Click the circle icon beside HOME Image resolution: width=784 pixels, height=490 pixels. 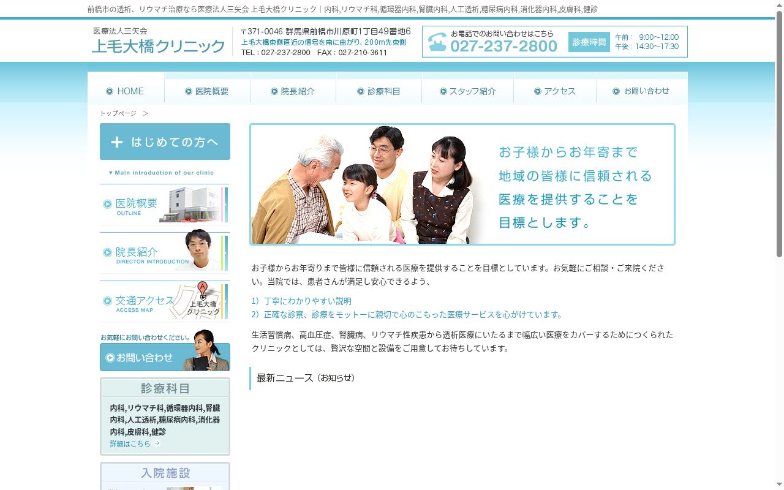coord(110,91)
